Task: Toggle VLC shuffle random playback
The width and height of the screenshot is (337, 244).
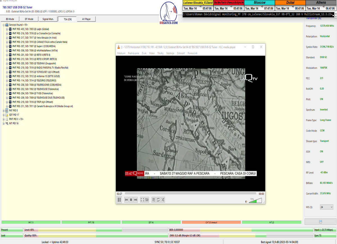Action: coord(163,200)
